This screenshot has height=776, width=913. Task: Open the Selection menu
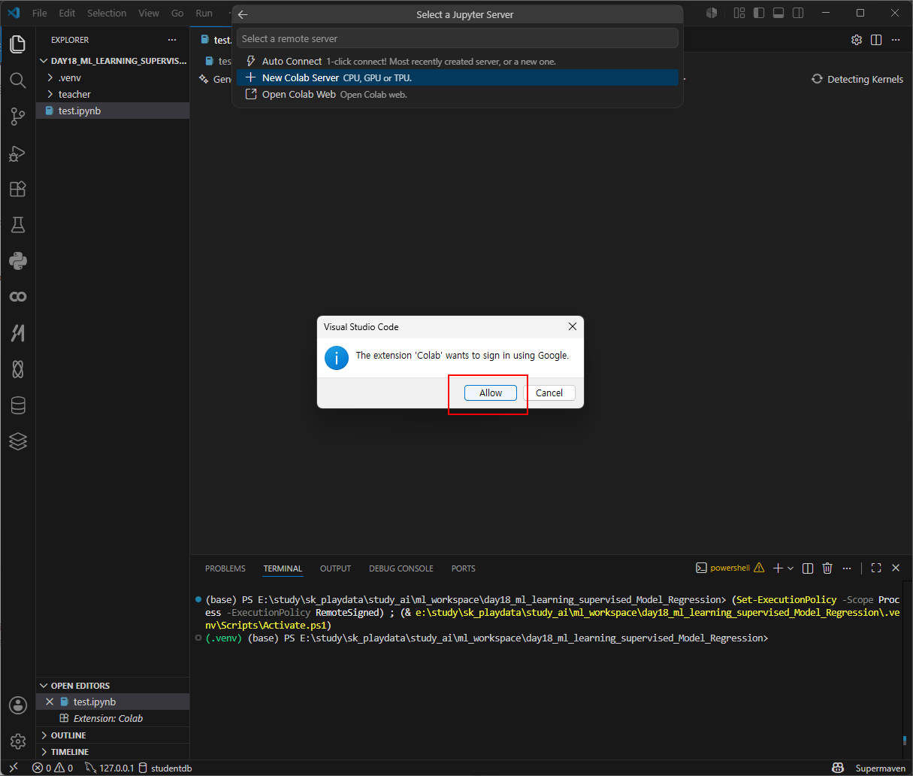coord(107,13)
